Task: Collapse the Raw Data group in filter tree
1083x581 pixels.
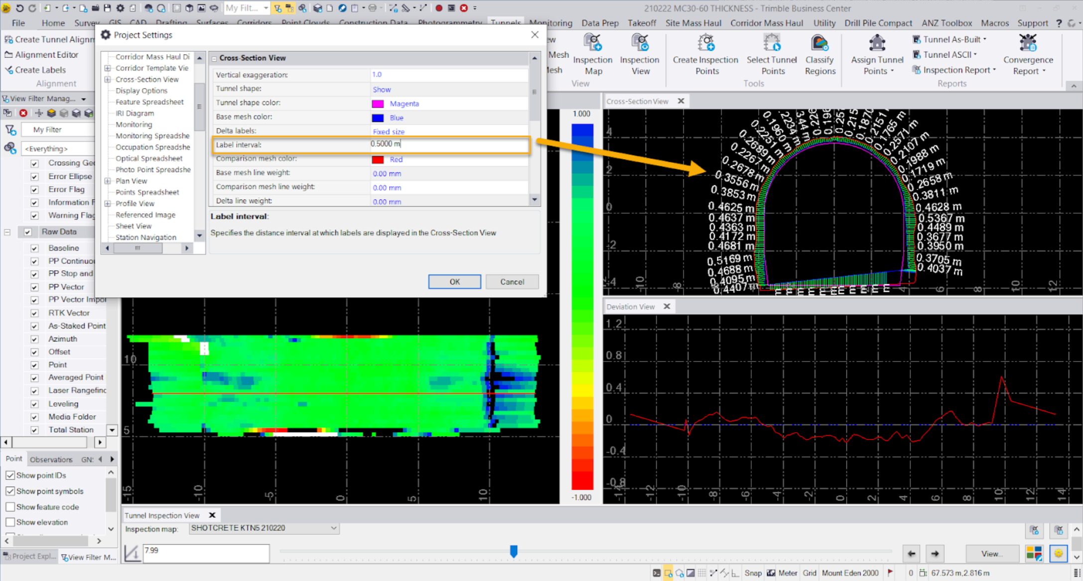Action: point(7,232)
